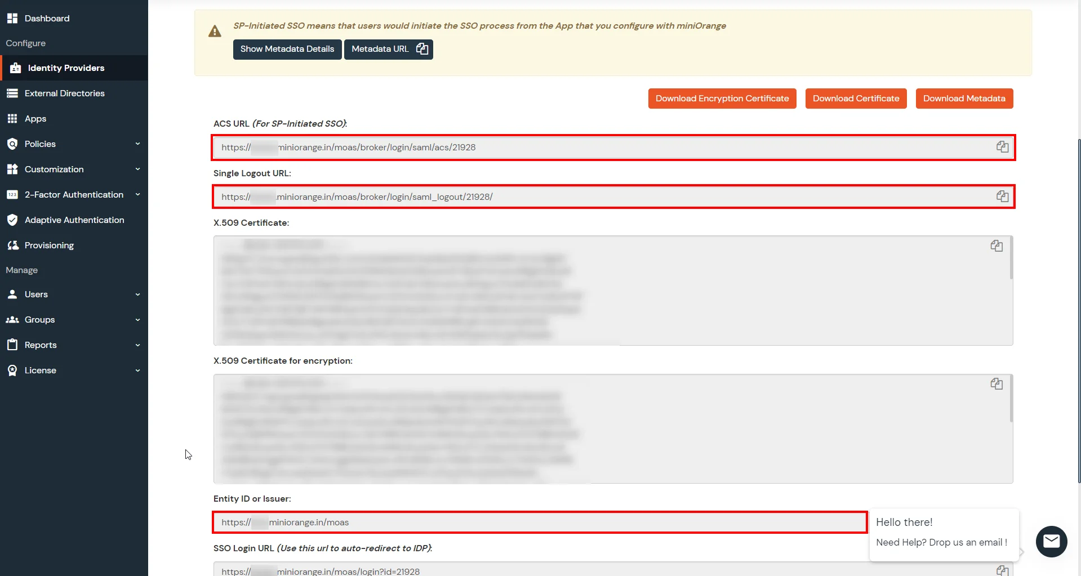The height and width of the screenshot is (576, 1081).
Task: Go to Apps menu item
Action: [74, 119]
